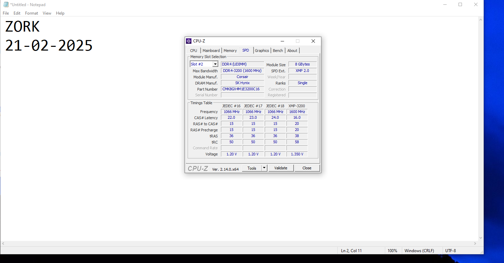Open the Bench tab
The height and width of the screenshot is (263, 504).
point(278,51)
